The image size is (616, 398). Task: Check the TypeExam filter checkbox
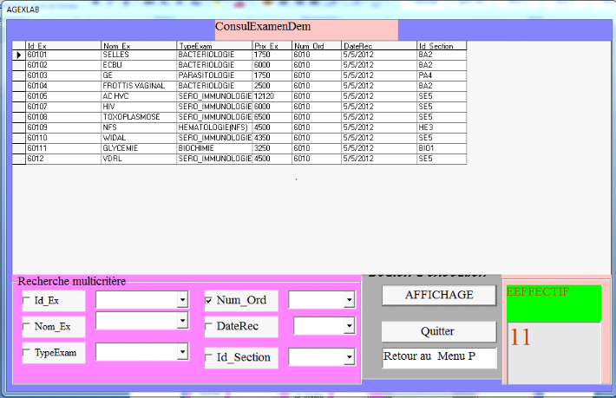coord(27,354)
